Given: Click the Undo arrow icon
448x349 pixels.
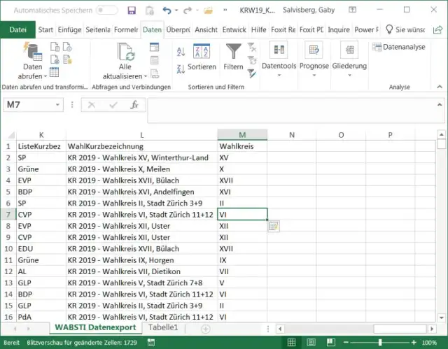Looking at the screenshot, I should coord(167,10).
